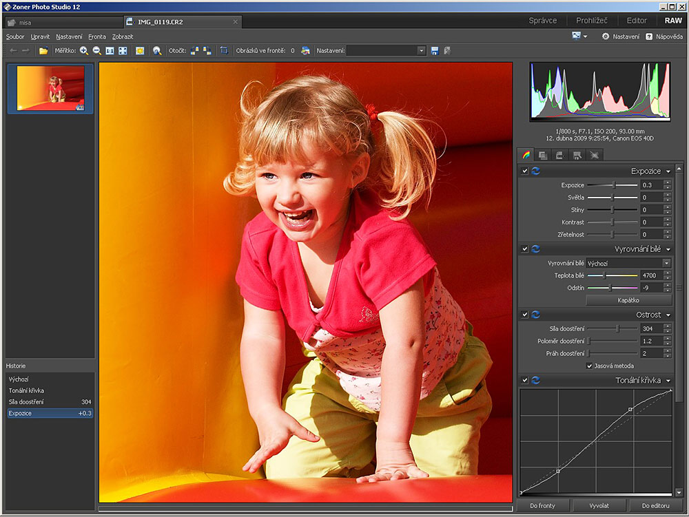Click the forward arrow icon

25,51
